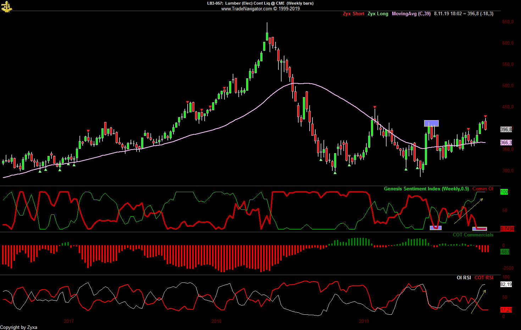
Task: Select the pink 366,3 moving average tag
Action: pos(506,142)
